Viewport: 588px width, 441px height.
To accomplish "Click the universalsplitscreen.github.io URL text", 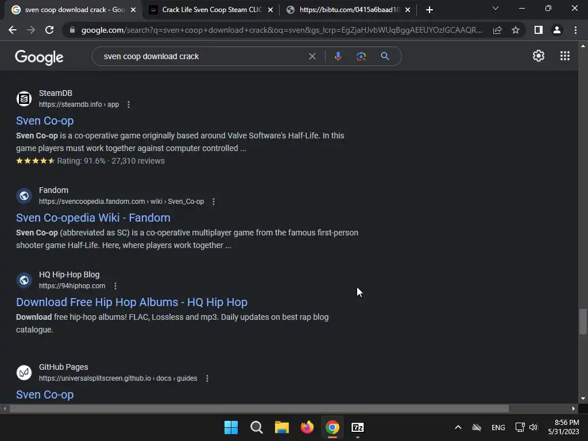I will (x=118, y=378).
